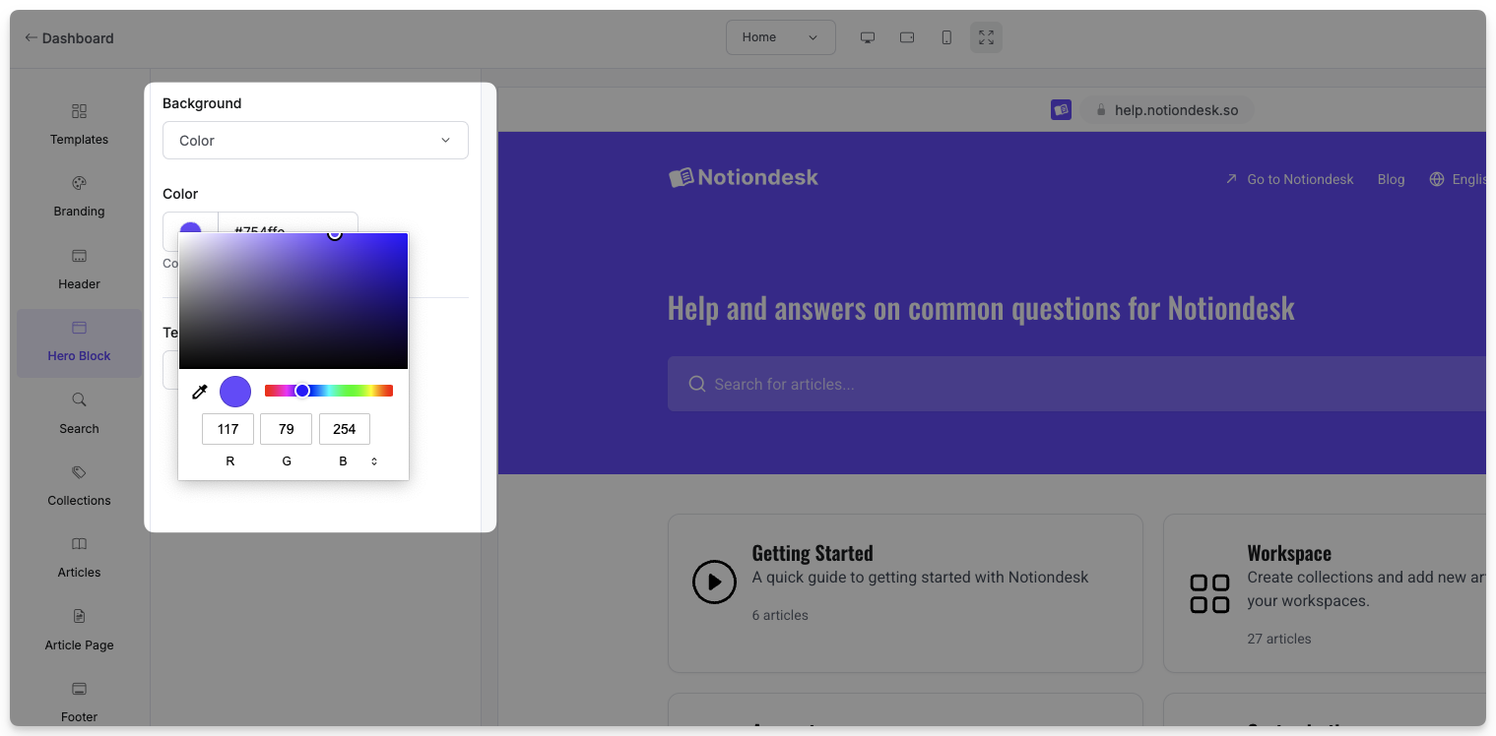Screen dimensions: 1496x736
Task: Switch preview to mobile view
Action: point(946,37)
